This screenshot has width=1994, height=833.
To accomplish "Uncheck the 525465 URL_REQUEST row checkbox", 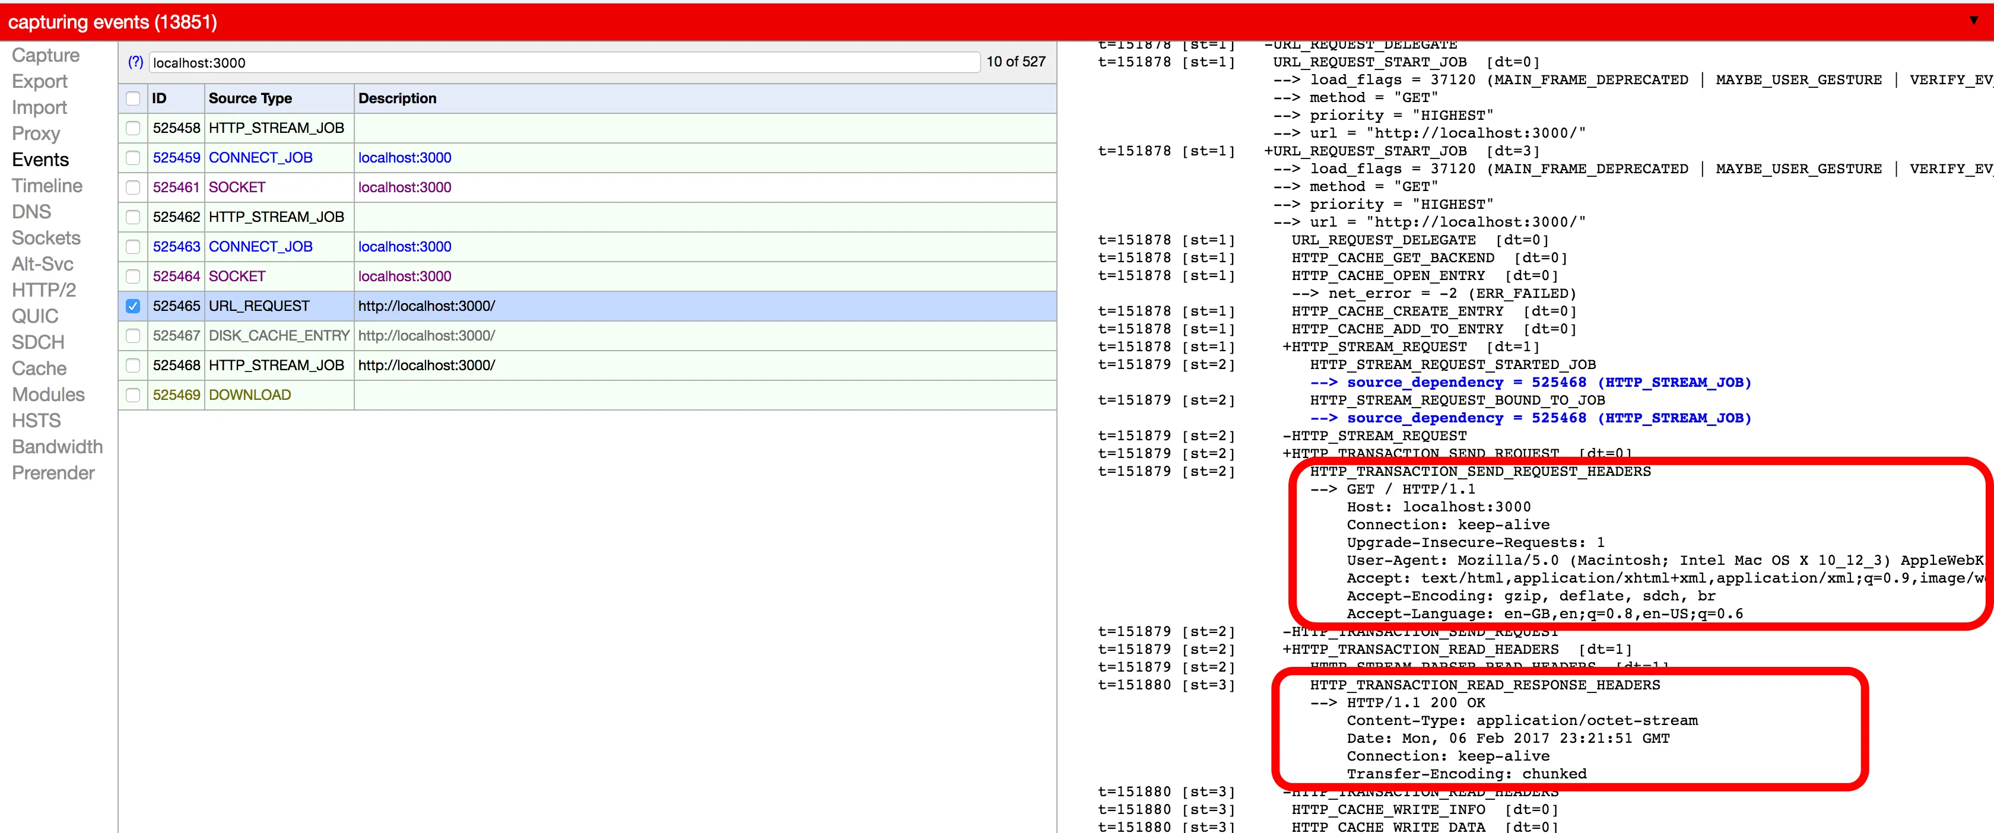I will pyautogui.click(x=133, y=306).
